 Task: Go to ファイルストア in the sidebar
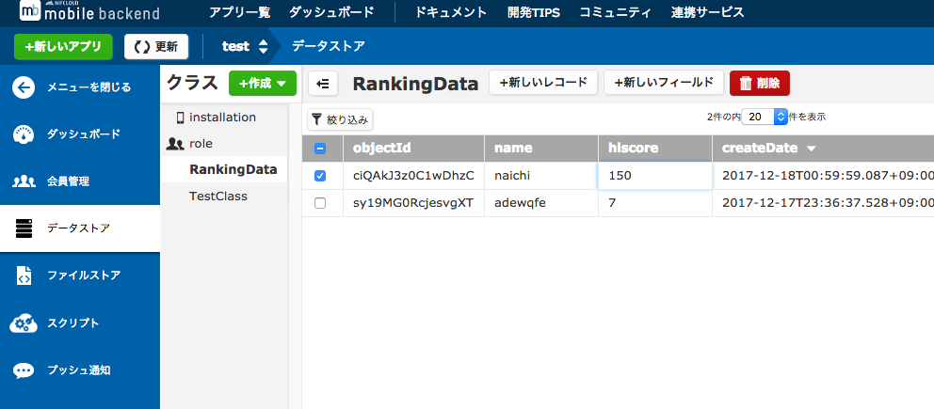pyautogui.click(x=80, y=275)
